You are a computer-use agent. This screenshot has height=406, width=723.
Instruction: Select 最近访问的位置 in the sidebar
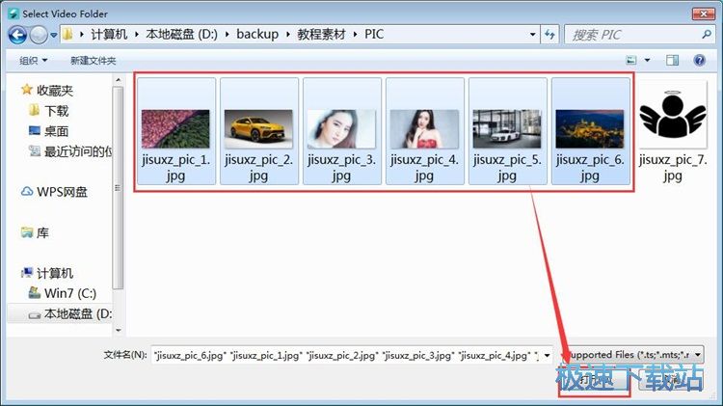78,151
